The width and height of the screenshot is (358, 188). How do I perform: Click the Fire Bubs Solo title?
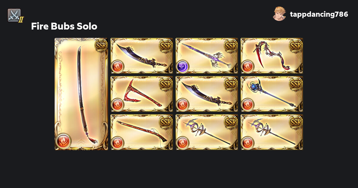pyautogui.click(x=64, y=26)
